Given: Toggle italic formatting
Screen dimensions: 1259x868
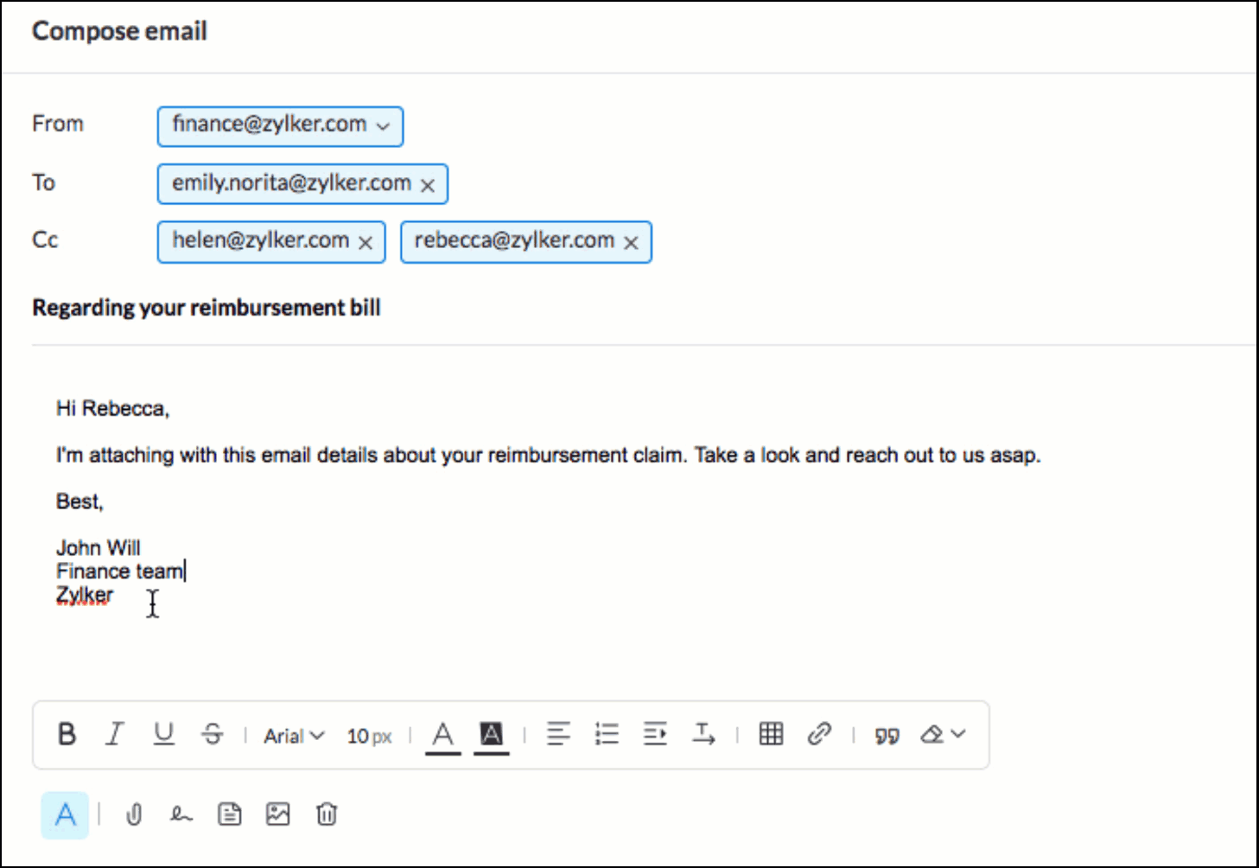Looking at the screenshot, I should pos(114,734).
